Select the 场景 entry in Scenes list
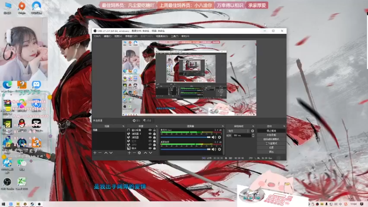 [109, 130]
